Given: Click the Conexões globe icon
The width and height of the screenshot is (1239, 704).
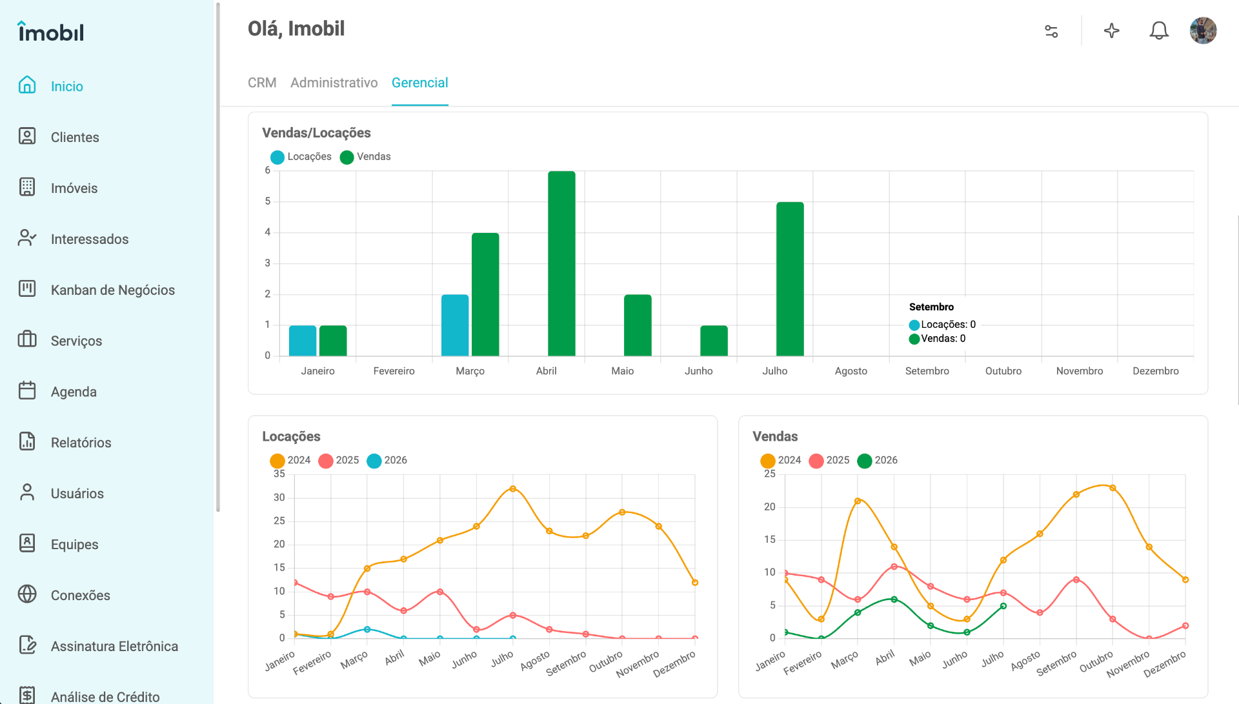Looking at the screenshot, I should click(x=27, y=595).
